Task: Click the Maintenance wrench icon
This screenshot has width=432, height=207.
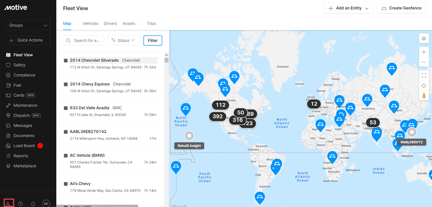Action: (x=8, y=105)
